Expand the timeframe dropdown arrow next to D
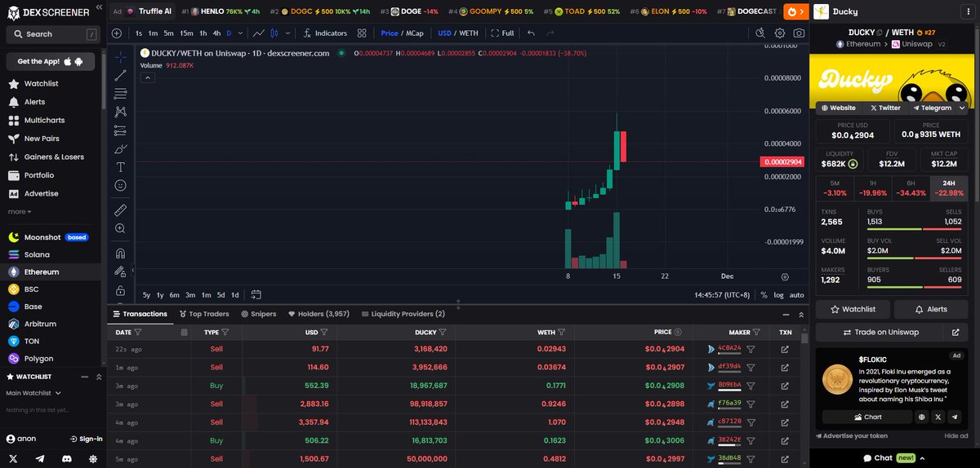 [x=239, y=33]
